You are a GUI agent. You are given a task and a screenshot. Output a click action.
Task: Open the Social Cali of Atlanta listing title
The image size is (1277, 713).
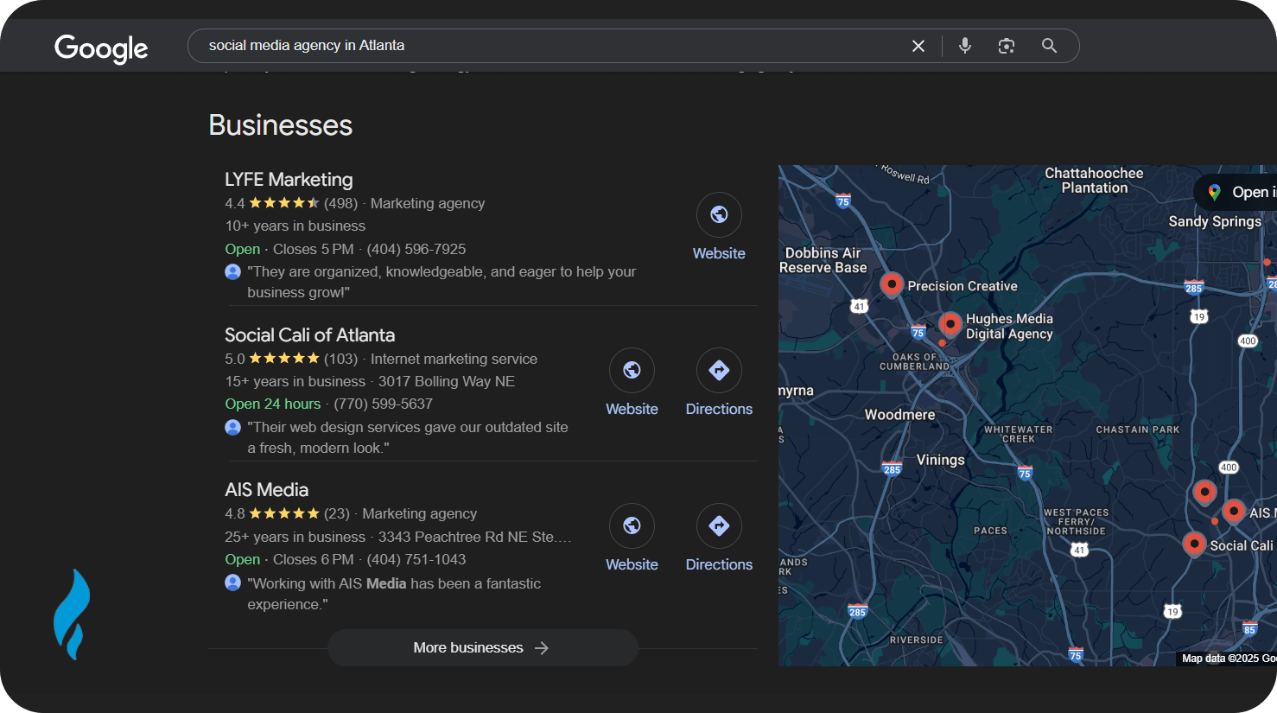click(x=309, y=335)
